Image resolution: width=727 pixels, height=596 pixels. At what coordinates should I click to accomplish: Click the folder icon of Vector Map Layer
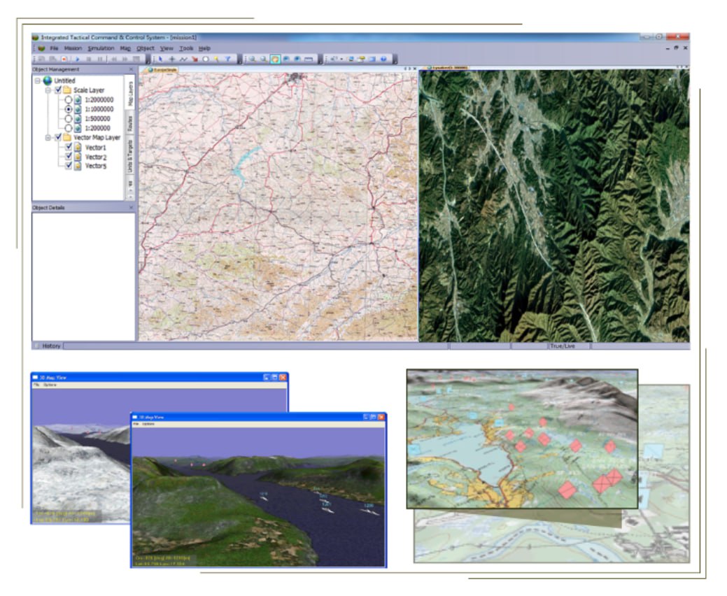pos(67,138)
